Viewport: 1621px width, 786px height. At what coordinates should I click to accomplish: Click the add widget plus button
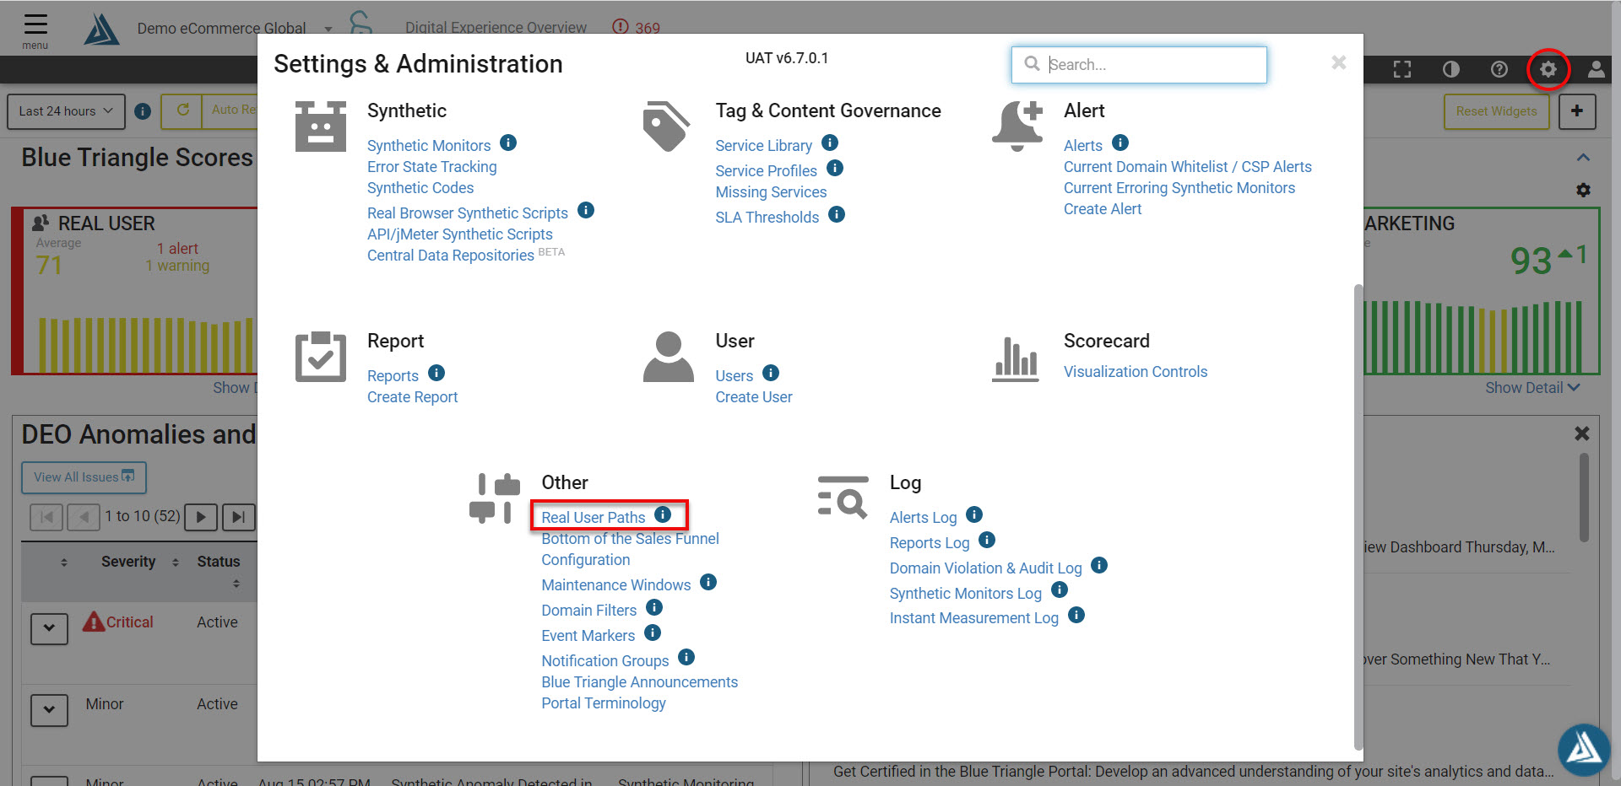[1576, 111]
